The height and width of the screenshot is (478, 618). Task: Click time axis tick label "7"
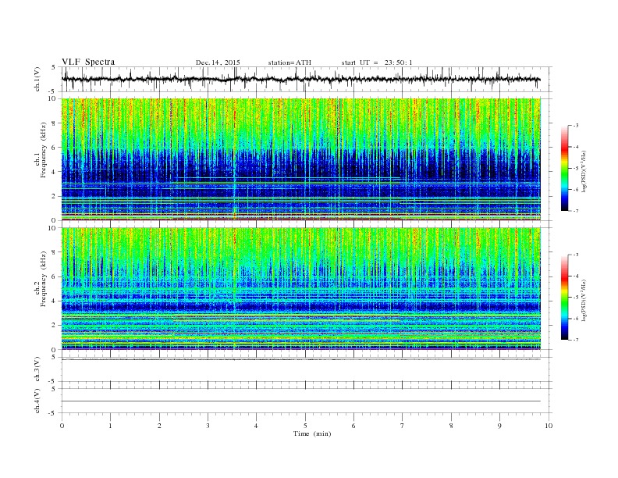point(403,426)
